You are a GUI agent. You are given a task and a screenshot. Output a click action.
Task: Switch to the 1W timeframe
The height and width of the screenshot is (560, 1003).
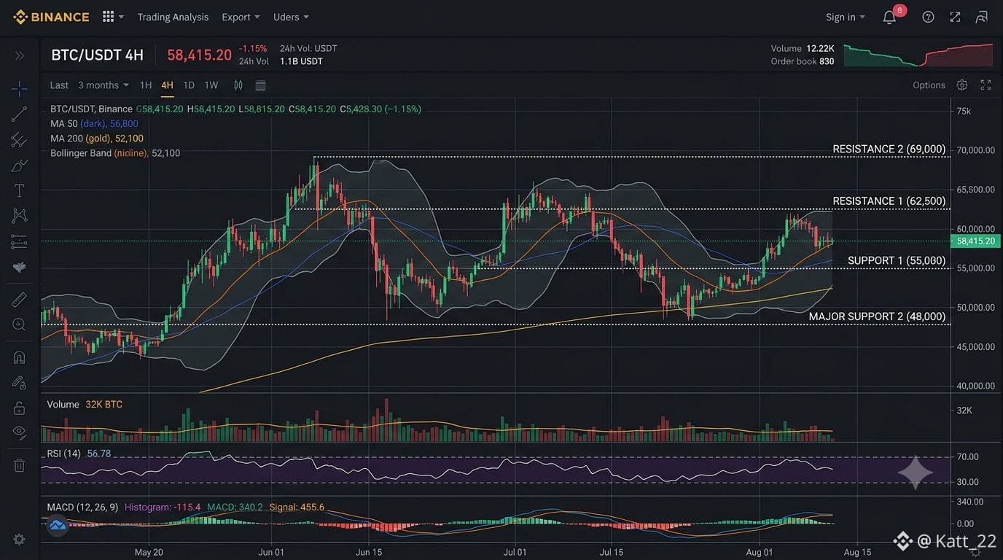[x=211, y=85]
